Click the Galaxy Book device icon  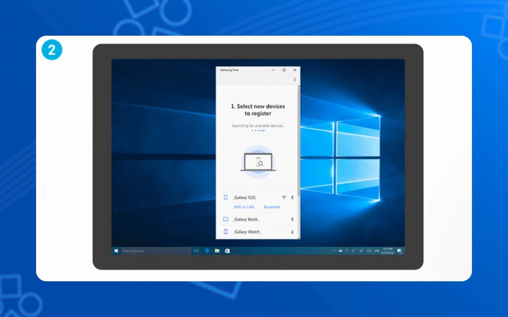click(x=226, y=219)
